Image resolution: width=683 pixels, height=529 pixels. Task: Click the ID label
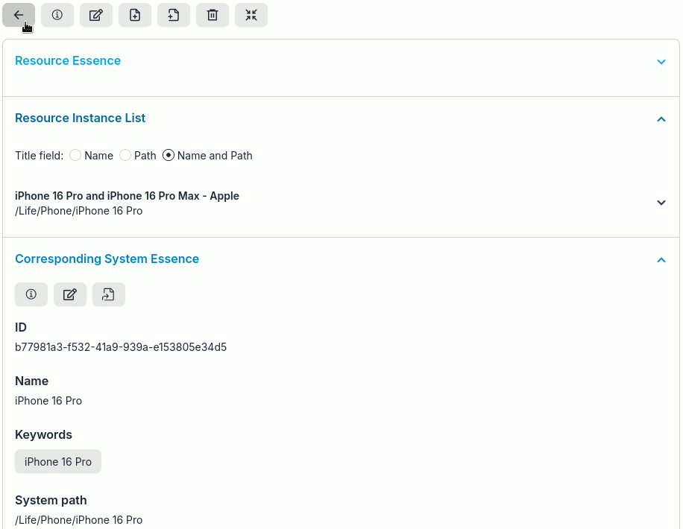(x=21, y=327)
